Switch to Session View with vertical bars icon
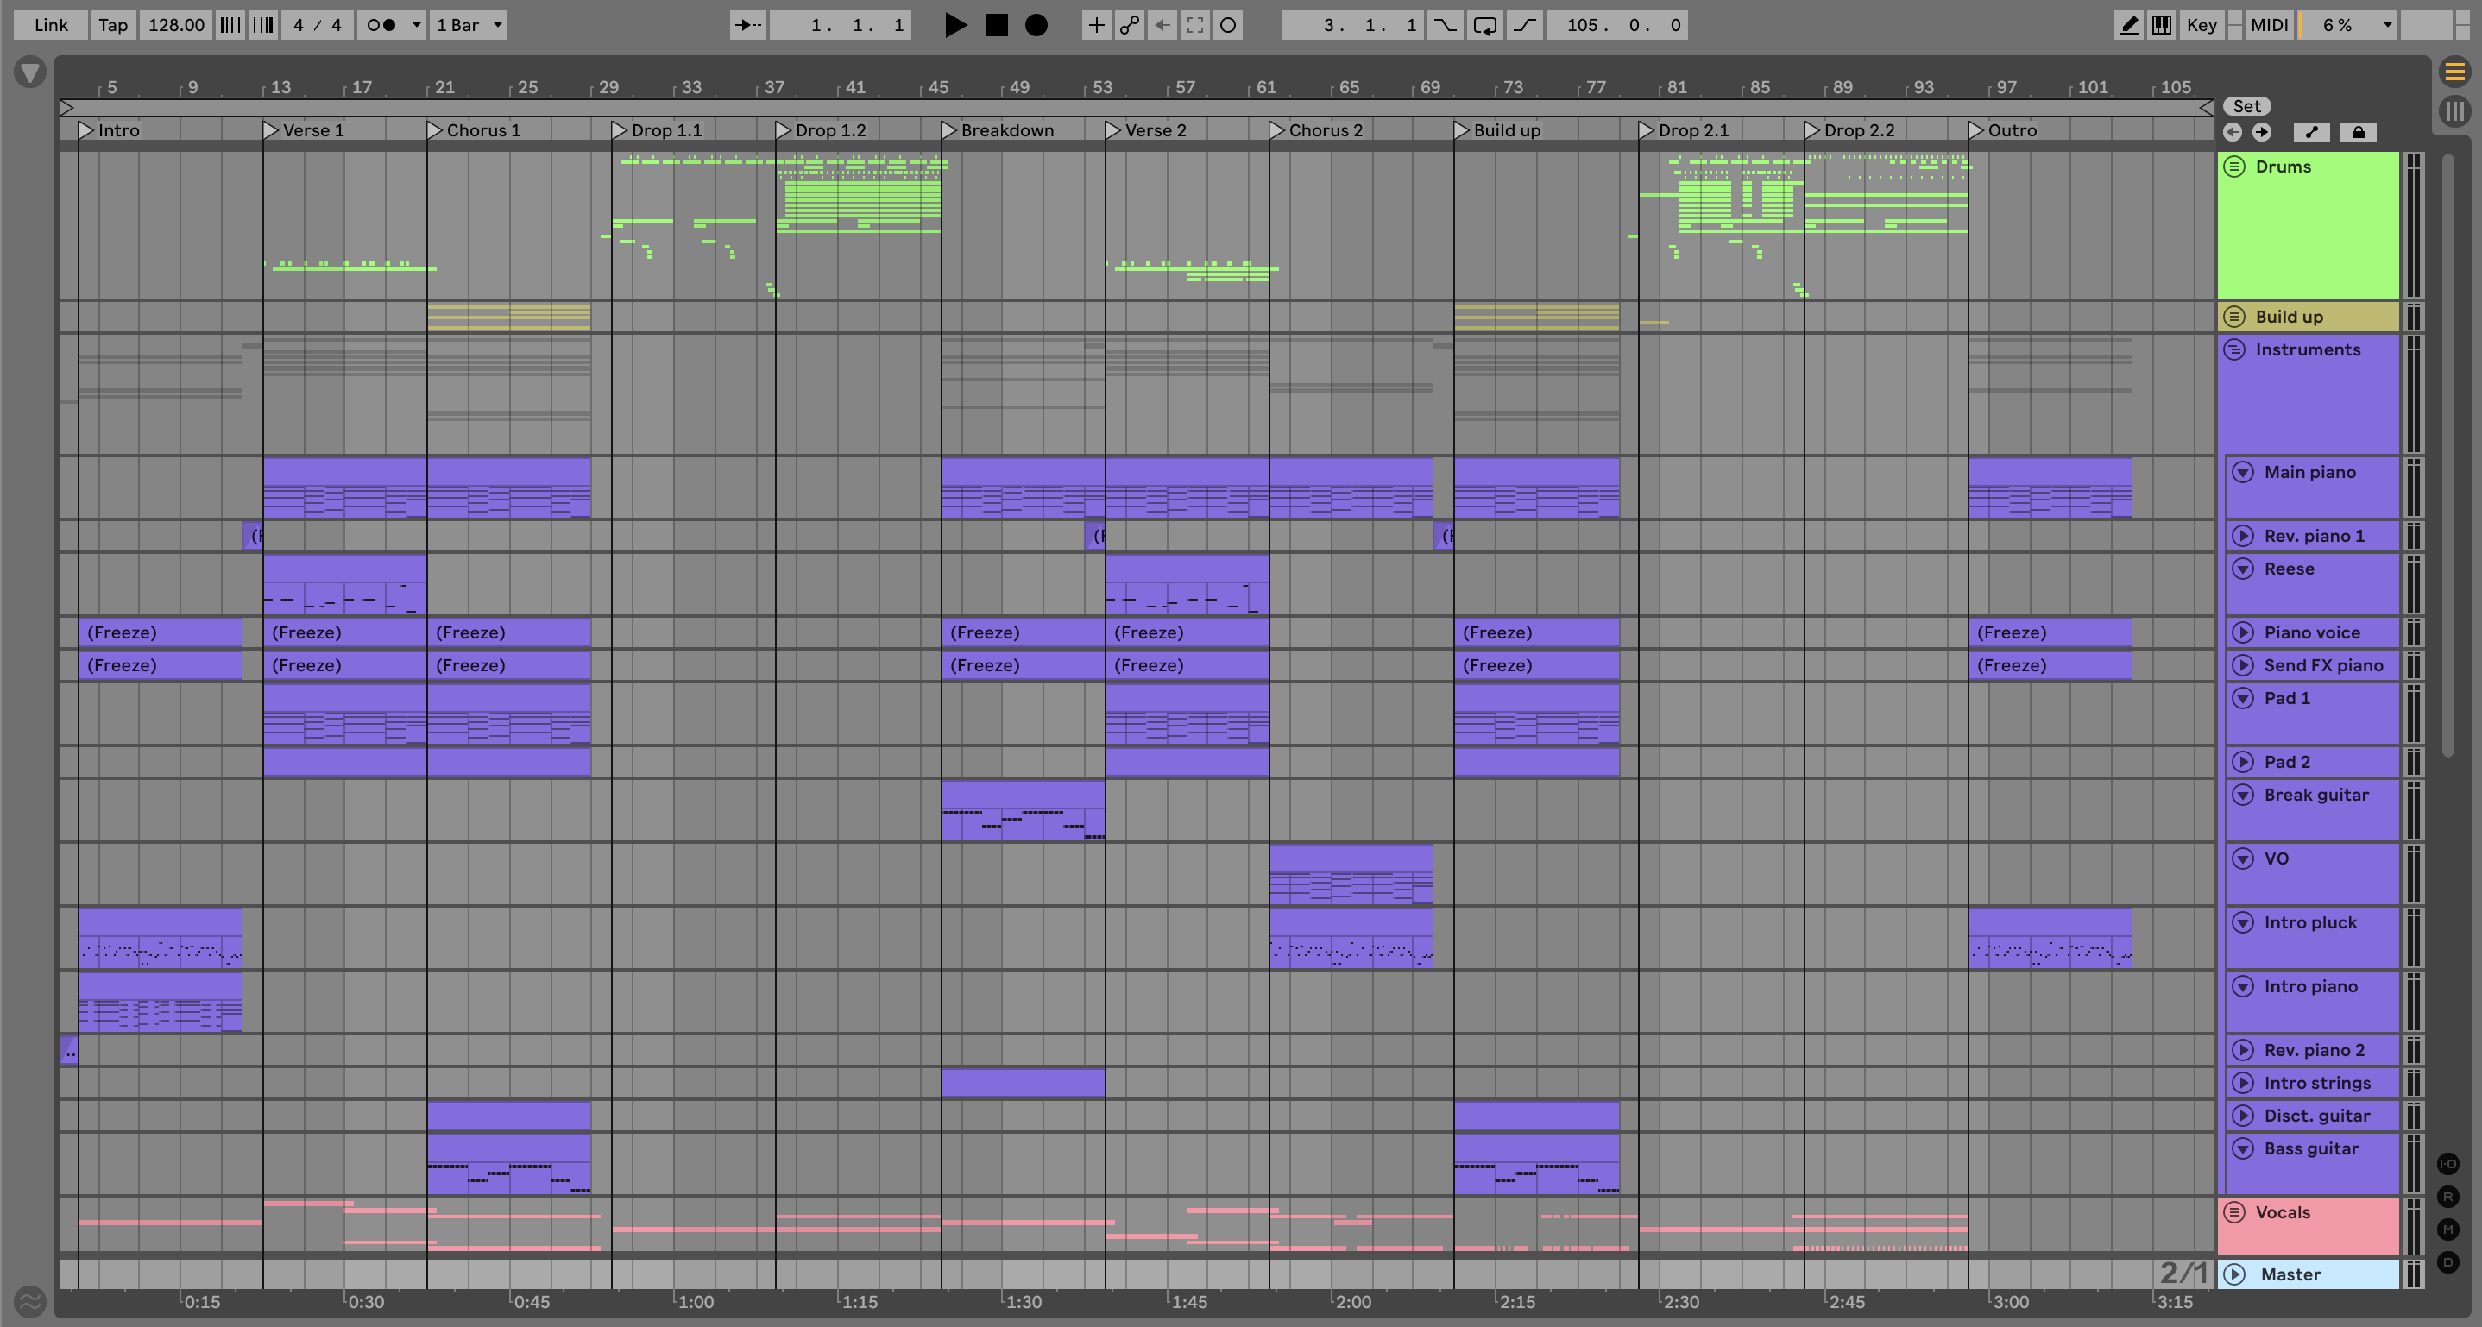2482x1327 pixels. pyautogui.click(x=2454, y=111)
